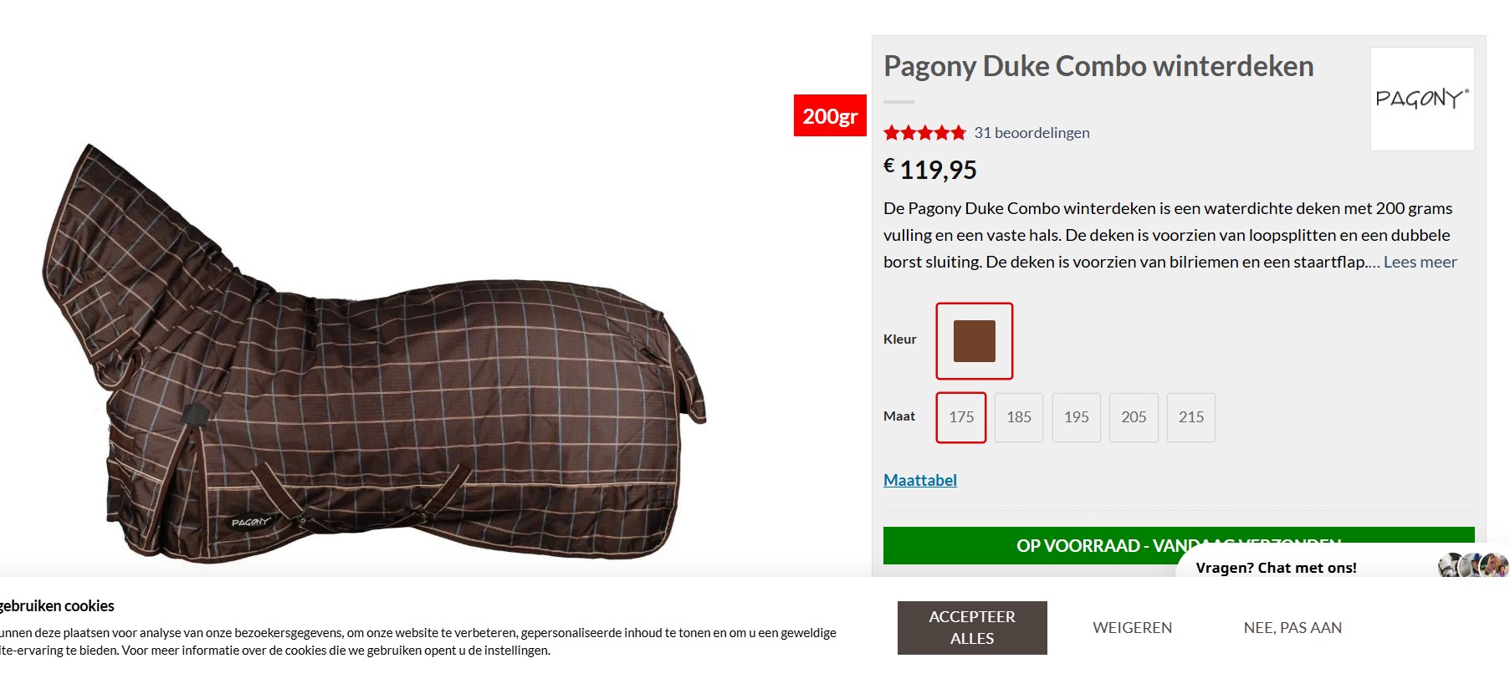This screenshot has width=1510, height=684.
Task: Click the Pagony Duke Combo winterdeken title
Action: point(1098,66)
